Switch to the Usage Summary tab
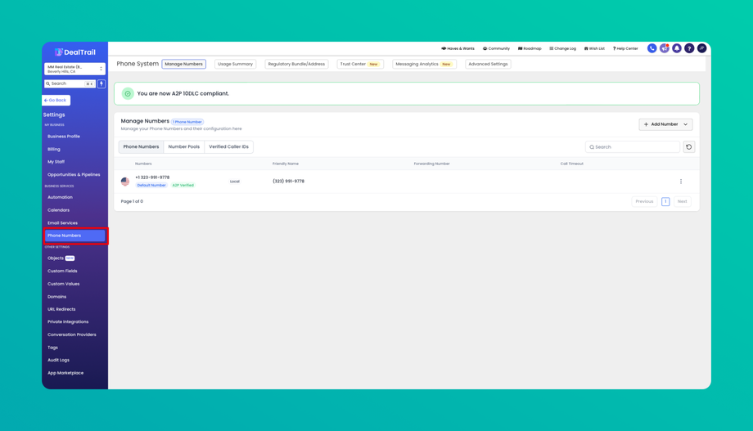753x431 pixels. [x=236, y=64]
